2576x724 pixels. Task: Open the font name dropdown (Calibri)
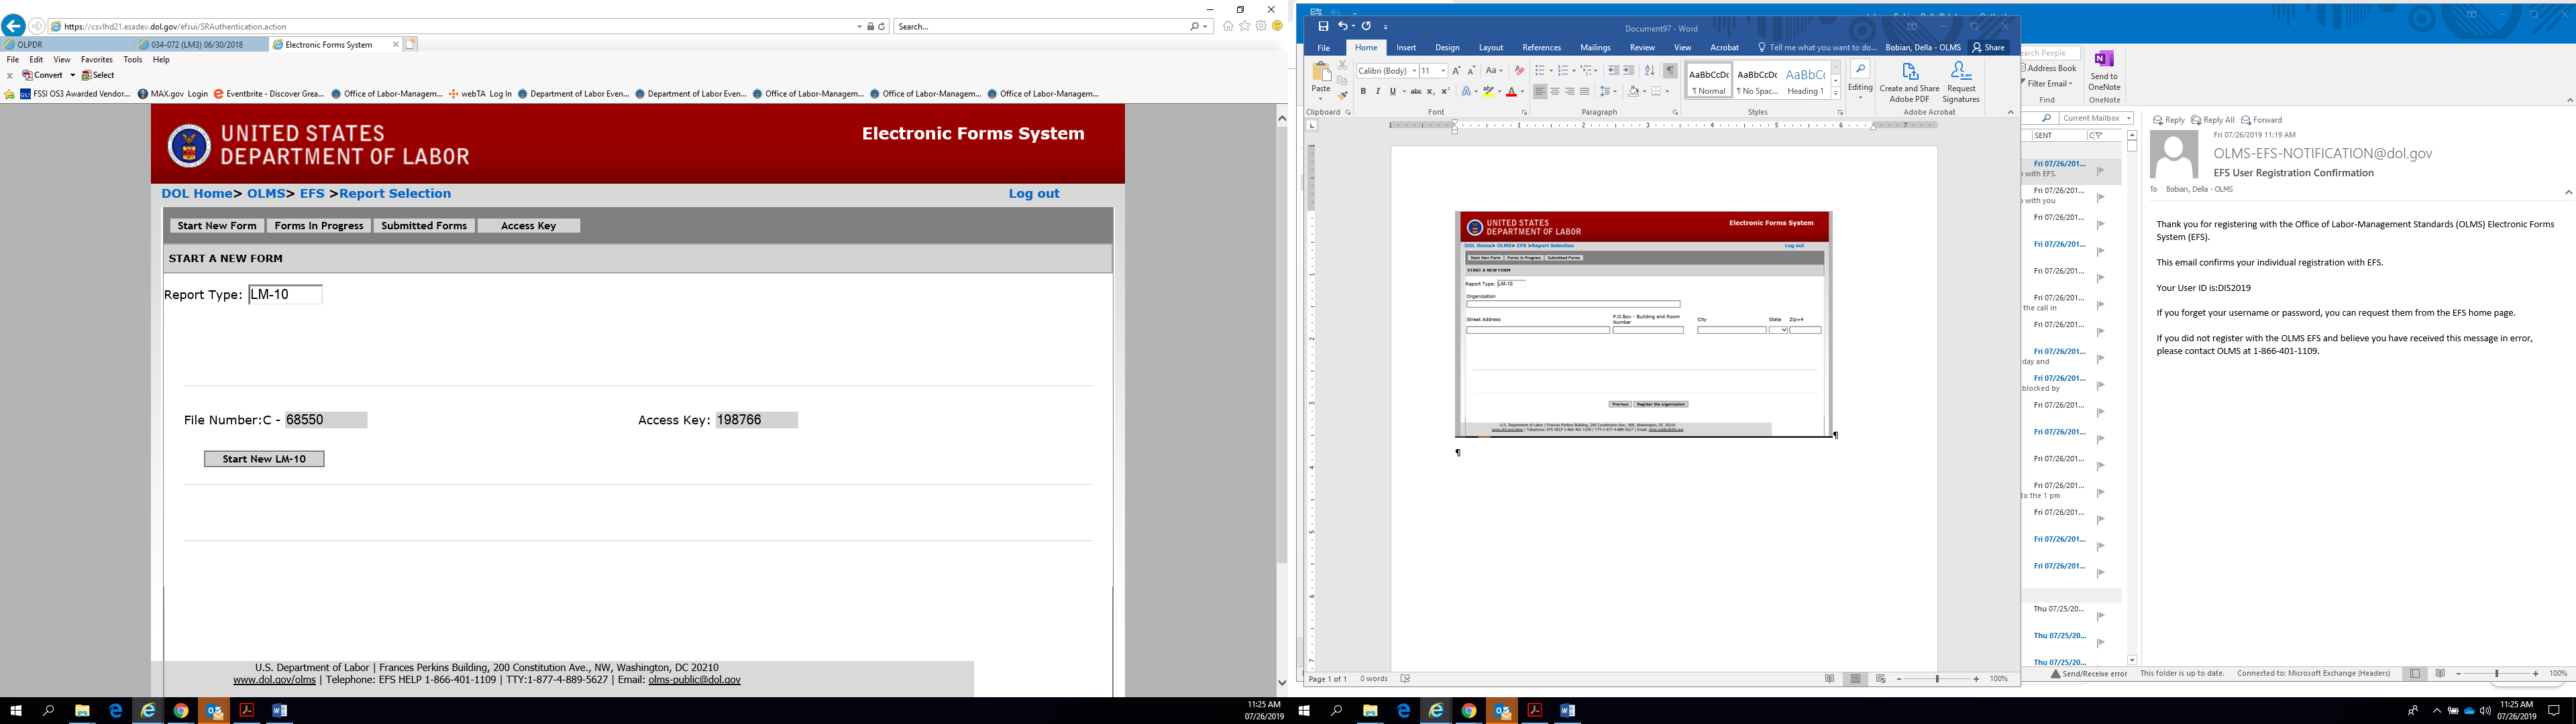1414,71
